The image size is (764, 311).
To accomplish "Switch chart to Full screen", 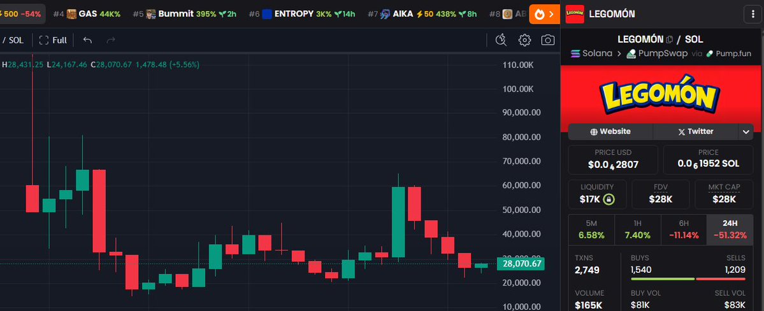I will coord(53,40).
